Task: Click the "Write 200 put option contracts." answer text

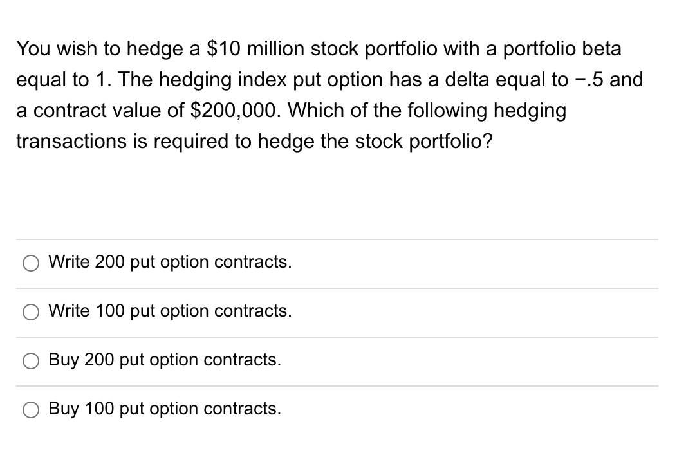Action: 170,263
